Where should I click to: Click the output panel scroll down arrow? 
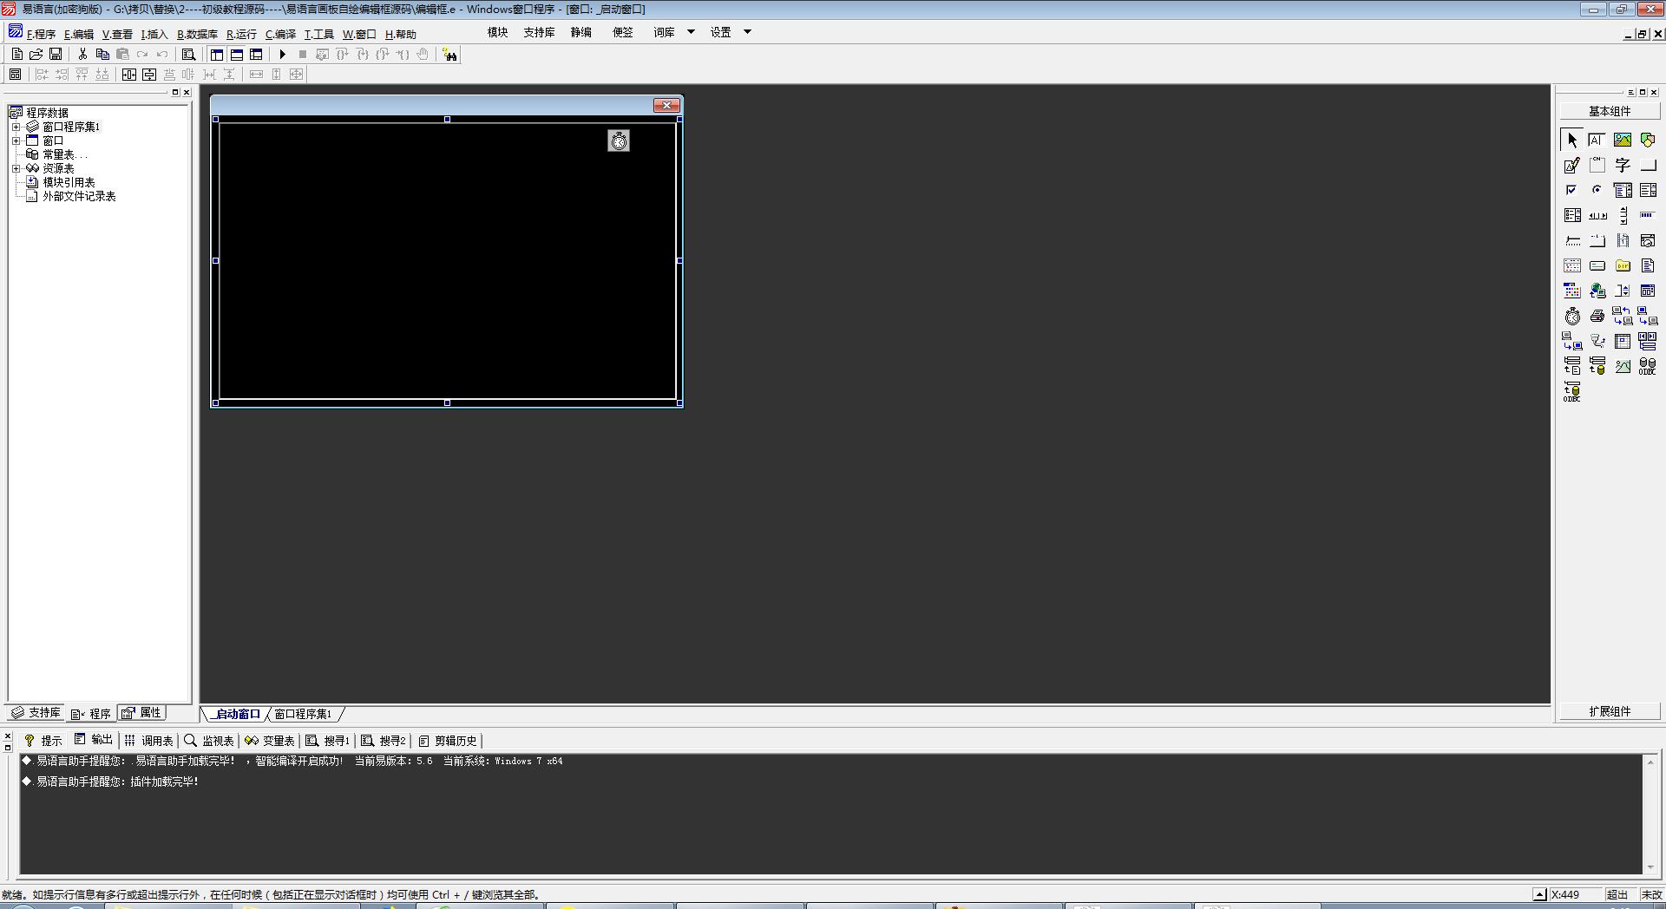(x=1650, y=866)
